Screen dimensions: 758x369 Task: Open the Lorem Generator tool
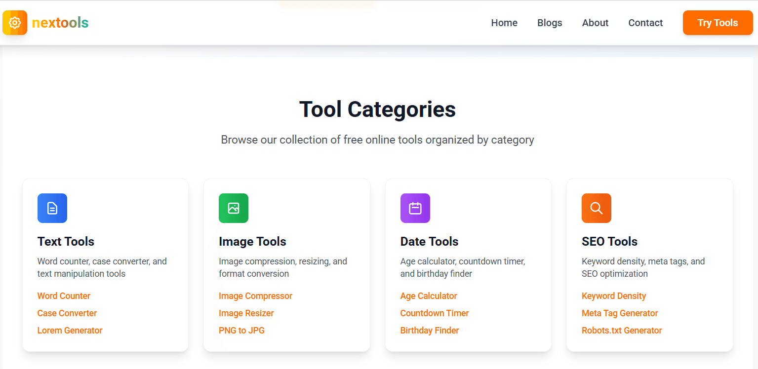pos(70,330)
